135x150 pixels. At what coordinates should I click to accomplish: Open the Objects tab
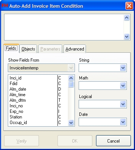[x=28, y=49]
